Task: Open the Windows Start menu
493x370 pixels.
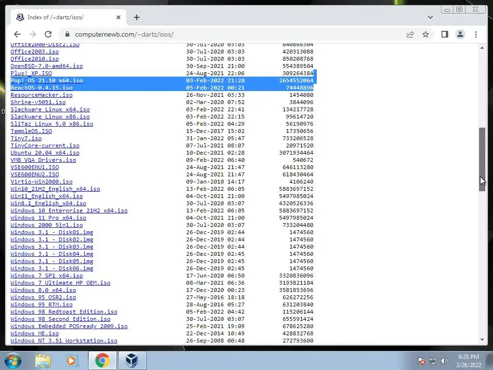Action: (x=13, y=360)
